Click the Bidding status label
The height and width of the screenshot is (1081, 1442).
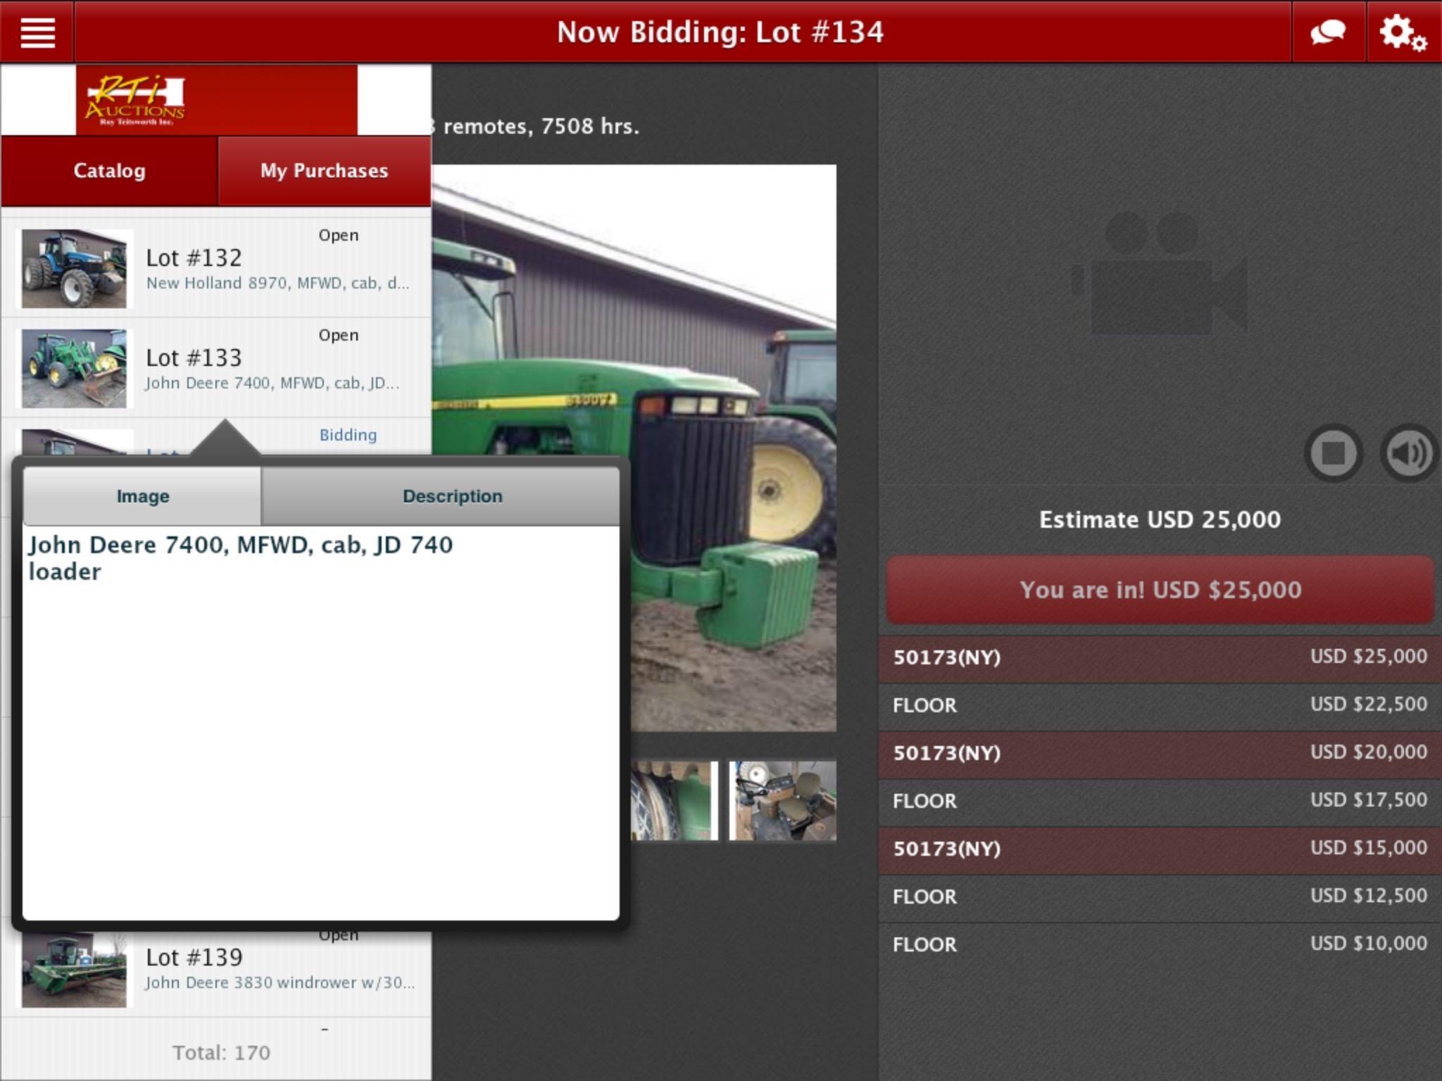coord(348,435)
